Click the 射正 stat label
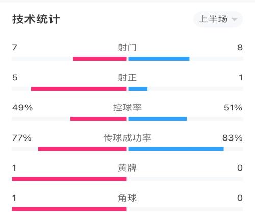 pyautogui.click(x=127, y=78)
